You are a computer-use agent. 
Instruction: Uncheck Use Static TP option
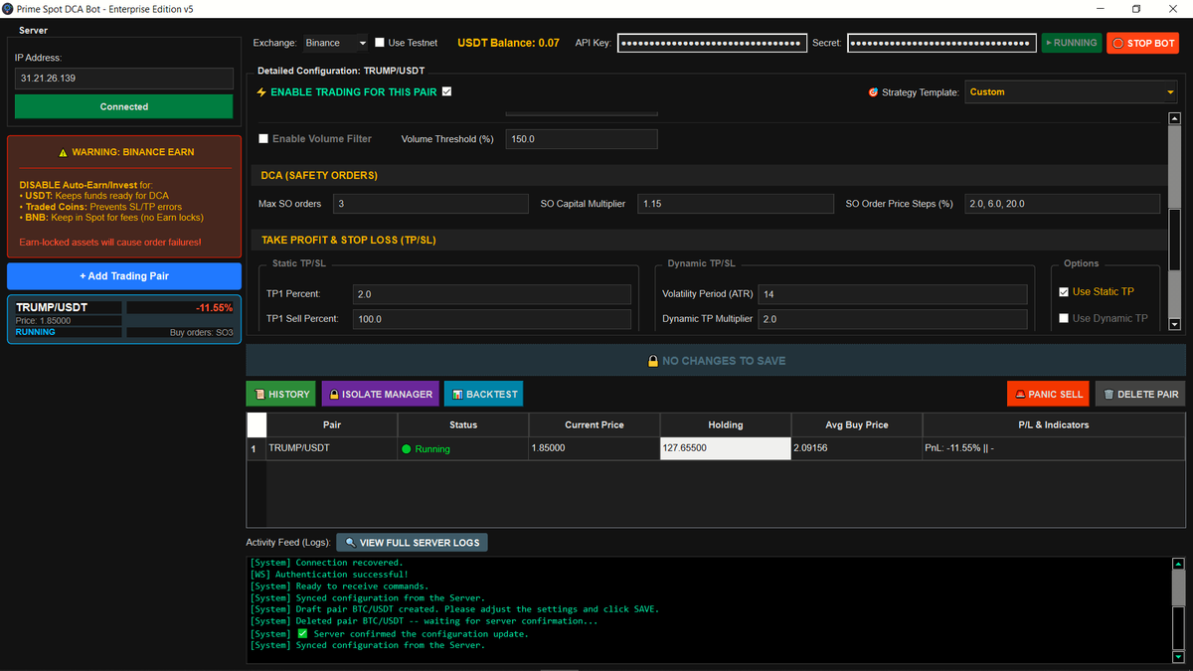click(x=1065, y=292)
